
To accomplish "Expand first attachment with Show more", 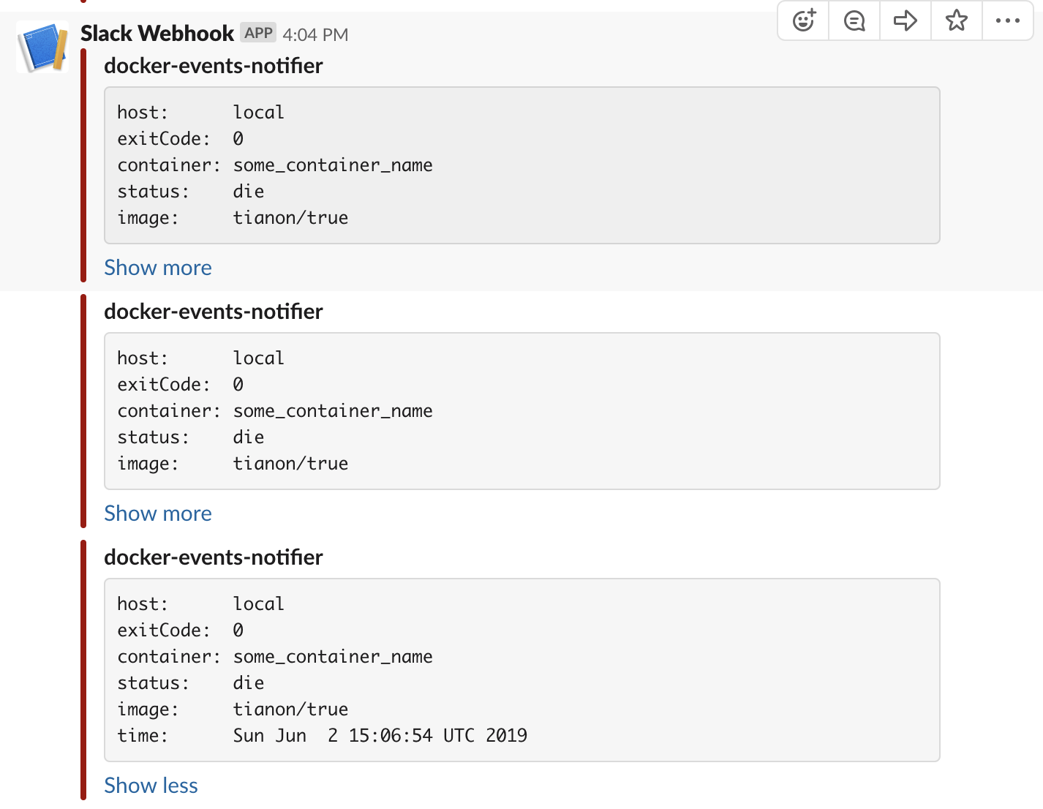I will (158, 268).
